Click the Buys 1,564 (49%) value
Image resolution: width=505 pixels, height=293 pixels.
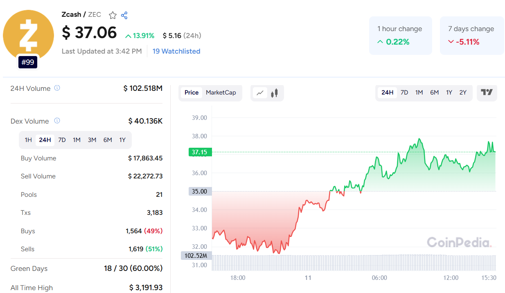click(x=144, y=231)
